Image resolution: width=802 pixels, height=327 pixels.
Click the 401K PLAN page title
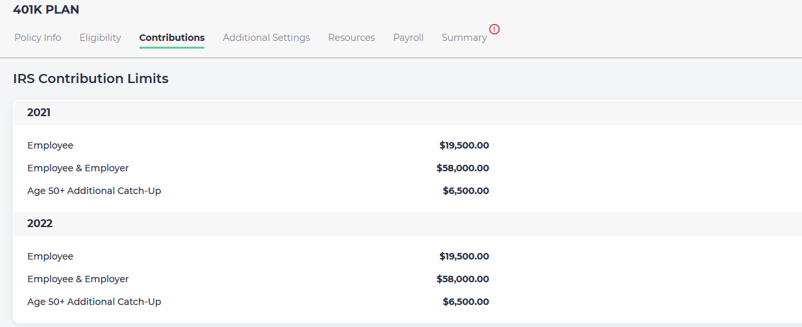46,10
